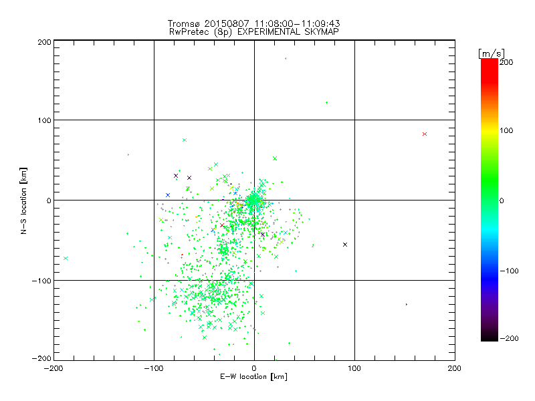The width and height of the screenshot is (535, 401).
Task: Click the x-axis '0' tick label
Action: coord(254,368)
